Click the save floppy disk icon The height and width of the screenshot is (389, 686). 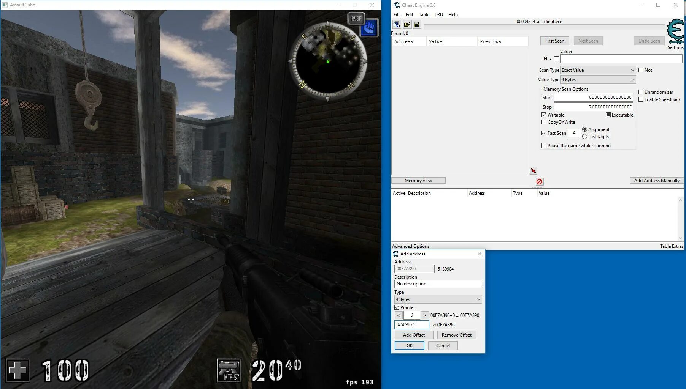[417, 25]
